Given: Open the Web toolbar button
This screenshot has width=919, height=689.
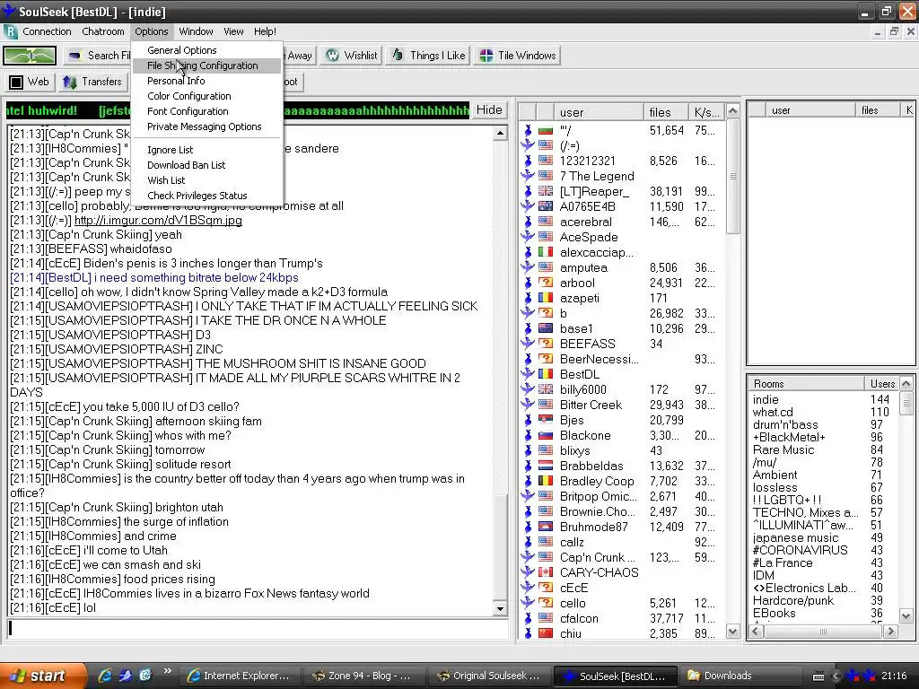Looking at the screenshot, I should [x=30, y=82].
